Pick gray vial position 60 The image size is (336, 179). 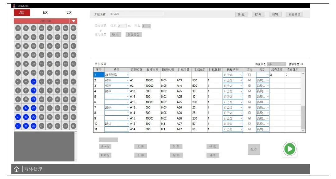(x=49, y=28)
